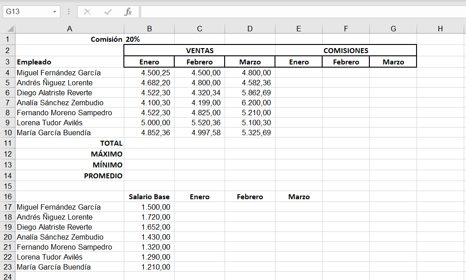Click 'Febrero' under COMISIONES
Screen dimensions: 466x280
pyautogui.click(x=346, y=62)
